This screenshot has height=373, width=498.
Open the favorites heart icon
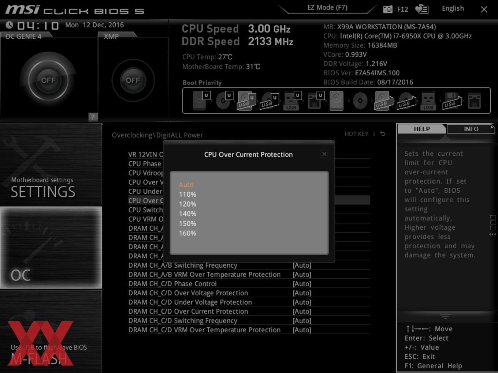421,9
